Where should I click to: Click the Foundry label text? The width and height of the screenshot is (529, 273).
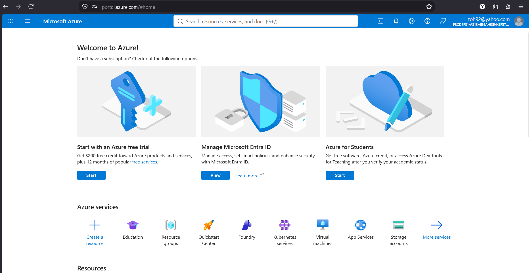point(247,237)
